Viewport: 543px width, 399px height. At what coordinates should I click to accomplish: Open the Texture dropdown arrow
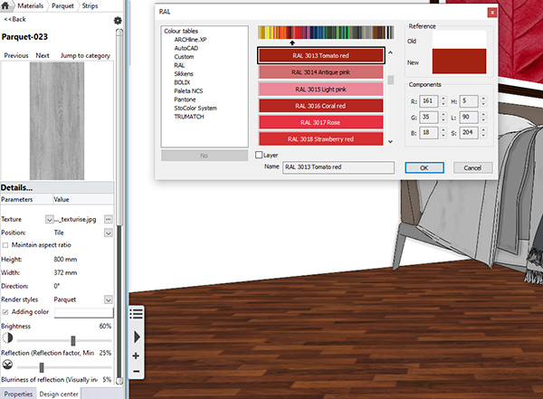click(49, 219)
